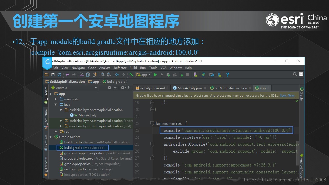Open the AVD Manager icon
Screen dimensions: 329x185
196,75
